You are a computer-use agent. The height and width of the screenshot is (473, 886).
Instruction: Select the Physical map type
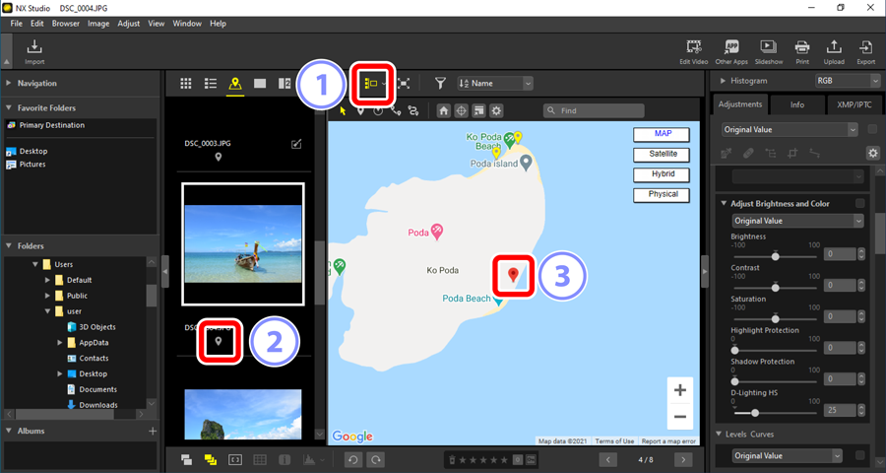click(x=662, y=195)
